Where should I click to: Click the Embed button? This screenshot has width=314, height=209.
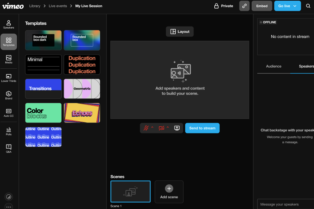(x=262, y=6)
